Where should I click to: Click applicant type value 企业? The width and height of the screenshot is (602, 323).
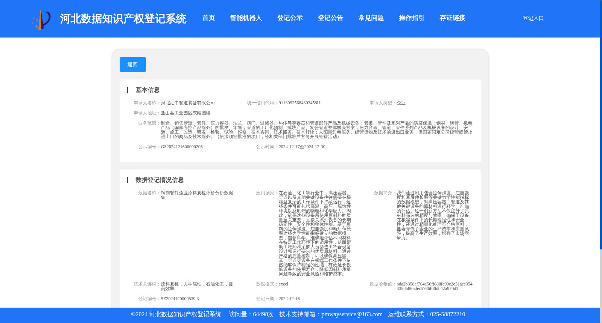401,103
